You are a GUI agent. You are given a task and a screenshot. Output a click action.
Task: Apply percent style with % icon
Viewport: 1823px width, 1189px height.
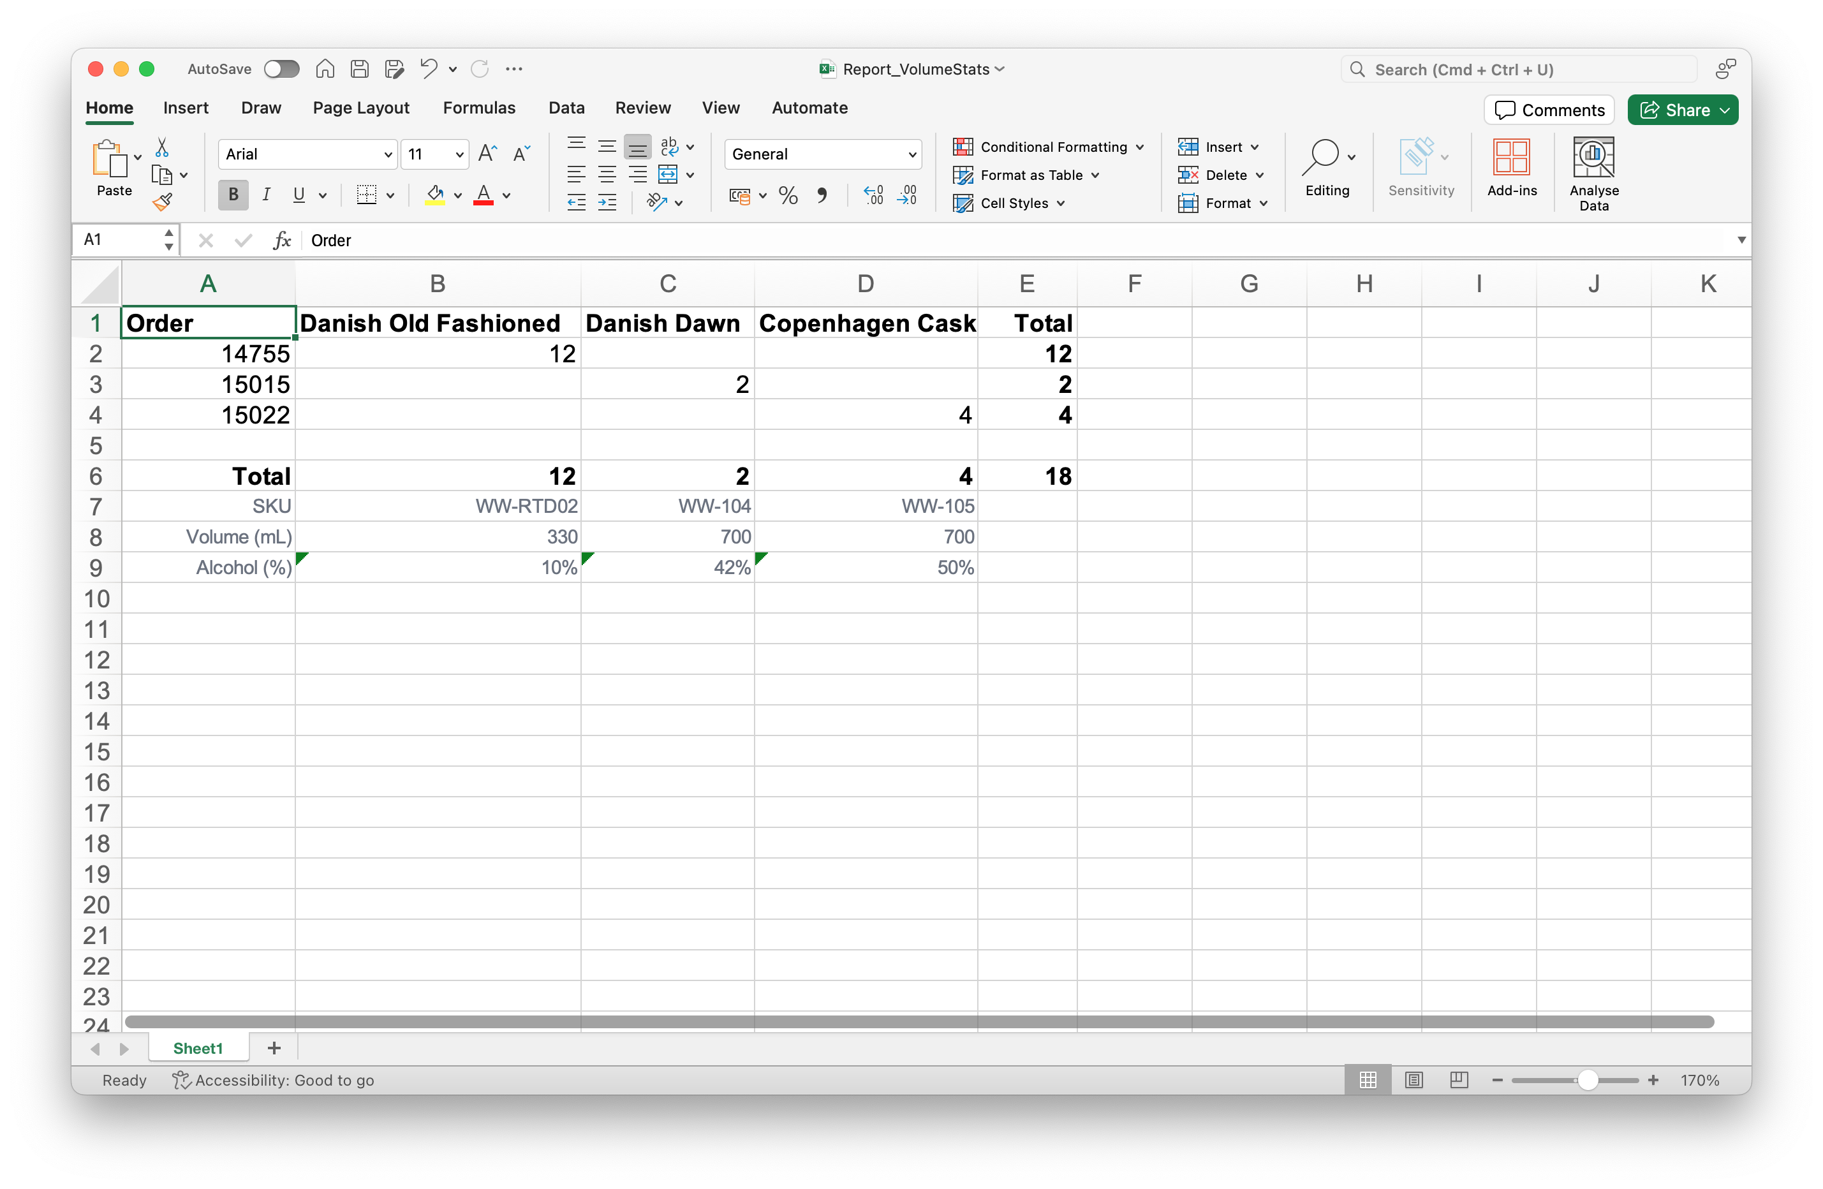788,196
